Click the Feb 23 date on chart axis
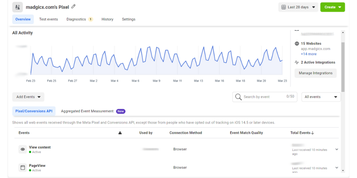The height and width of the screenshot is (178, 357). [x=31, y=81]
